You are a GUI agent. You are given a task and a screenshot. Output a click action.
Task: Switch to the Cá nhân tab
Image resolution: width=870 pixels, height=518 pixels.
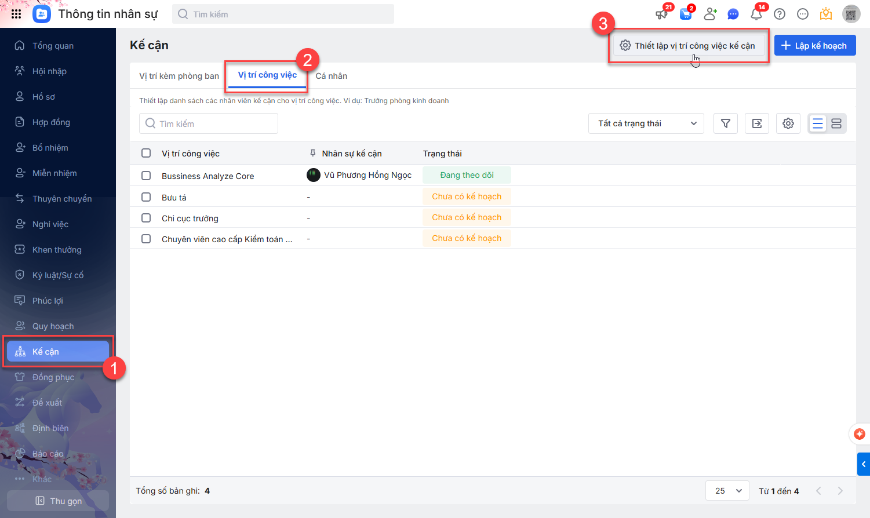point(332,76)
